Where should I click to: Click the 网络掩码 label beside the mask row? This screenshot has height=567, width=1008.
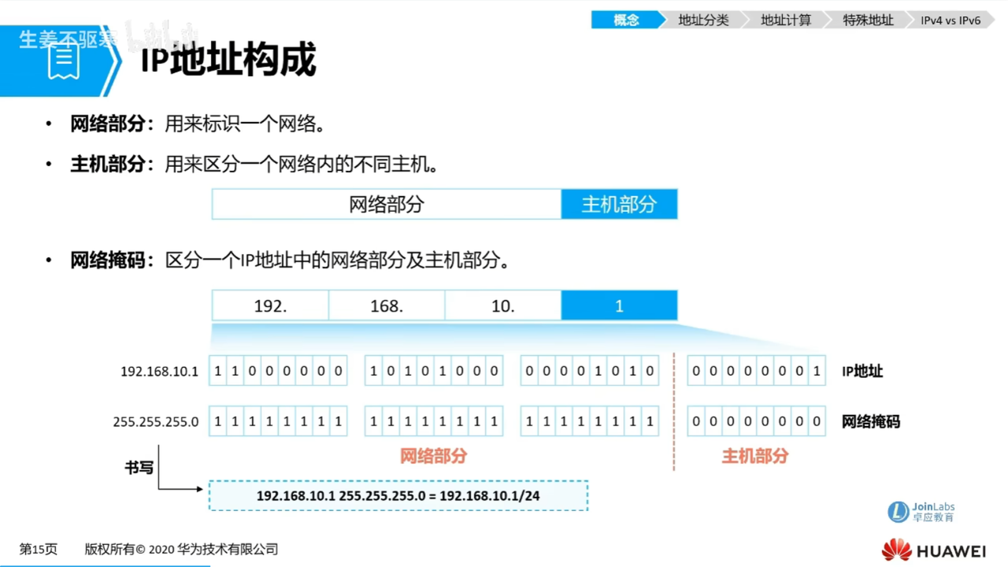coord(871,422)
